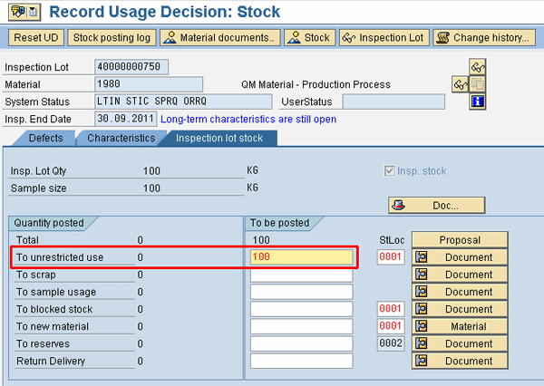Open the Stock posting log

pyautogui.click(x=112, y=38)
